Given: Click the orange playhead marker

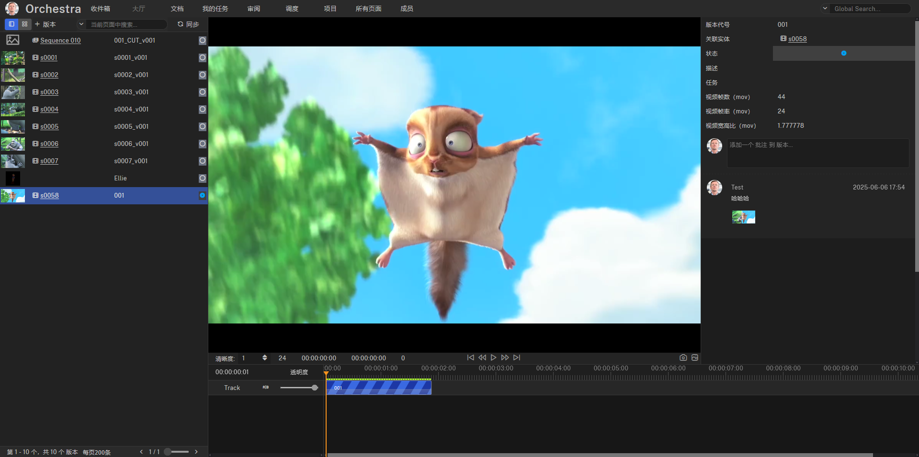Looking at the screenshot, I should click(x=326, y=374).
